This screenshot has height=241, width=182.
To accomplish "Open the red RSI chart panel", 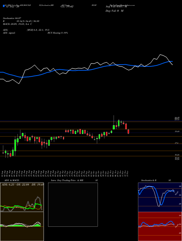I will click(x=160, y=226).
